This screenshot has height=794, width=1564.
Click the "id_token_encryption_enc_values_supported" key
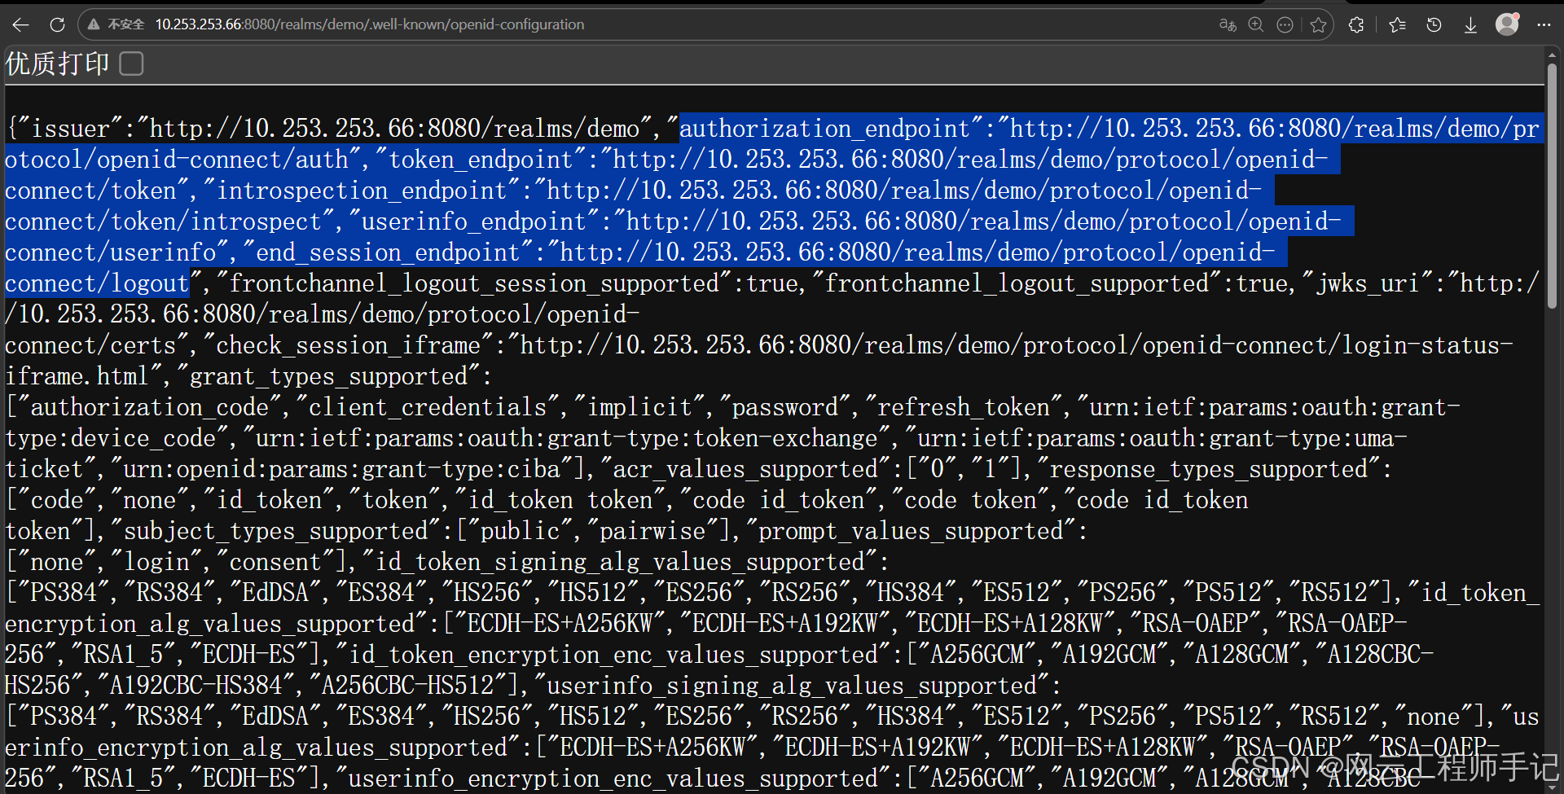pos(613,655)
